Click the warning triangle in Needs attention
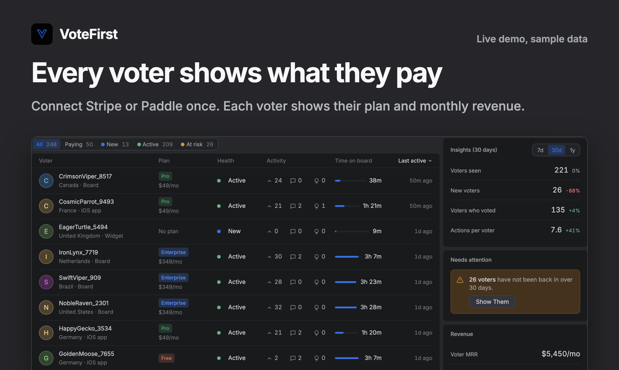Screen dimensions: 619x370 click(460, 280)
